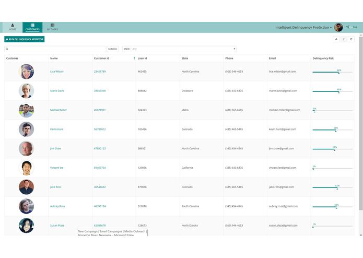Open the Susan Plaza name link
Image resolution: width=363 pixels, height=258 pixels.
tap(57, 225)
